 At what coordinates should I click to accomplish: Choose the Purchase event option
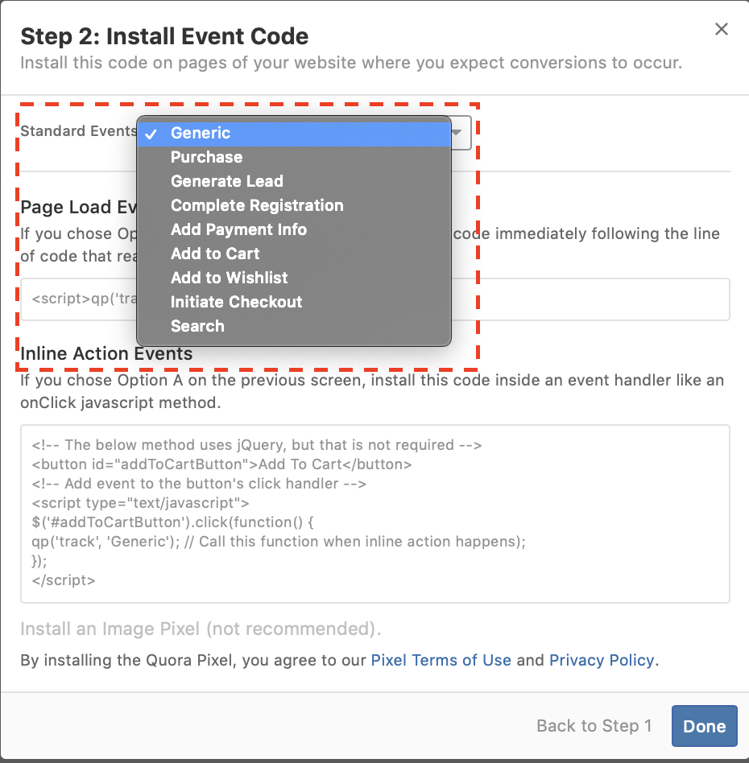[x=206, y=158]
